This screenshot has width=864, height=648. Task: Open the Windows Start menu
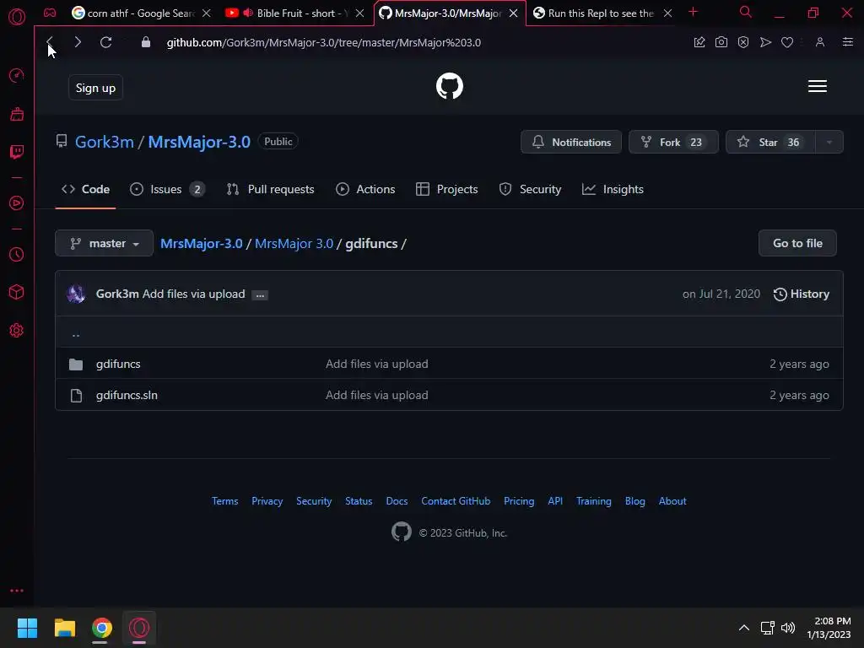tap(27, 628)
